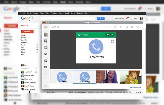164x105 pixels.
Task: Open Hangouts settings gear icon
Action: coord(132,27)
